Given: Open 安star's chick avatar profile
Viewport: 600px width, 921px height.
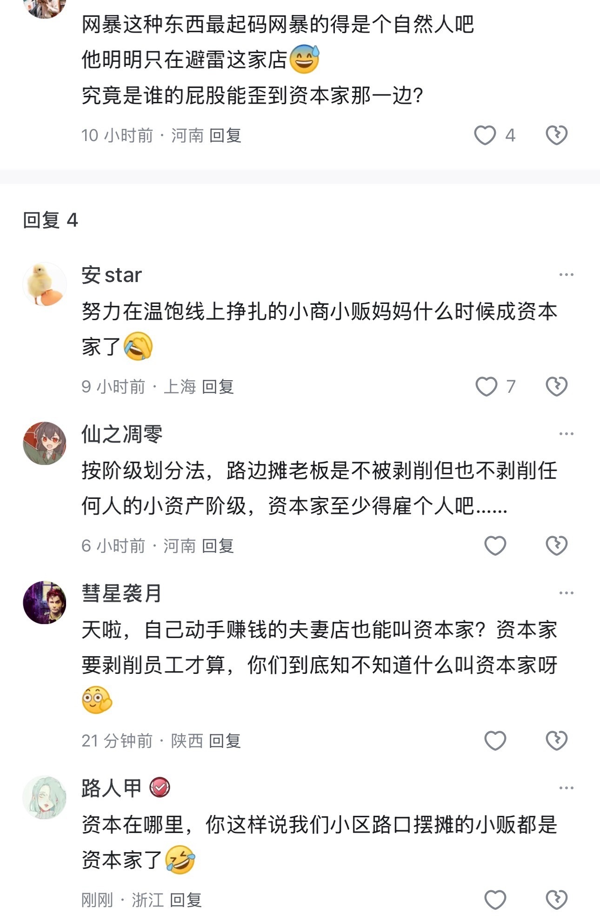Looking at the screenshot, I should pyautogui.click(x=45, y=284).
